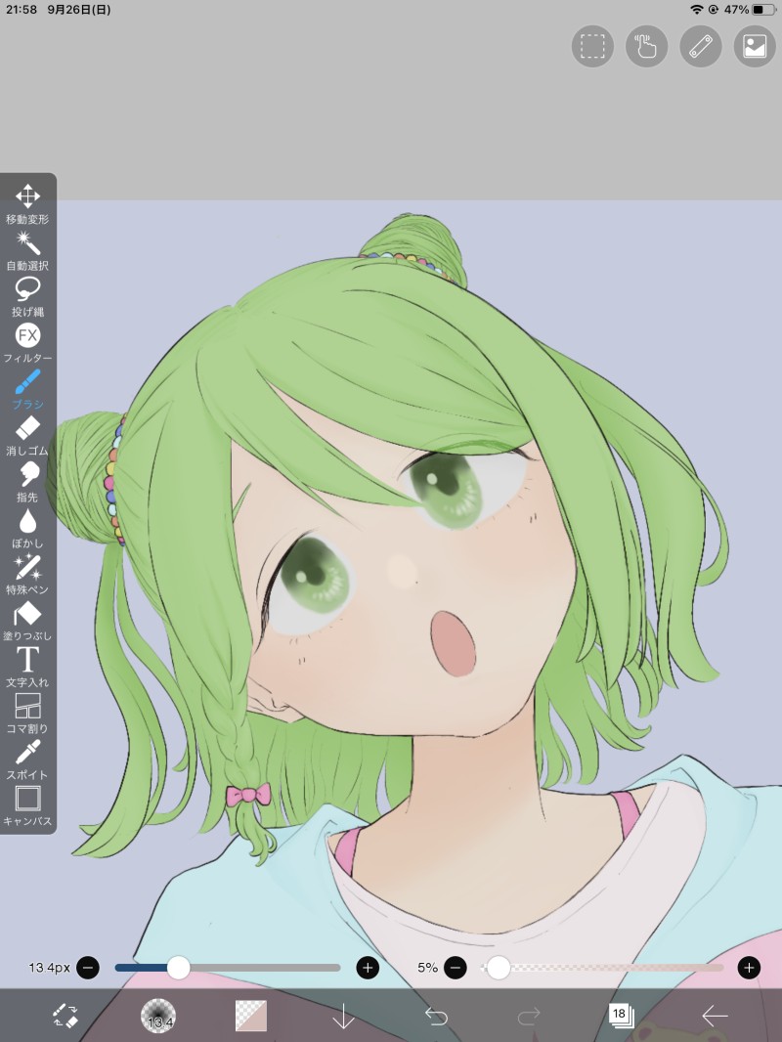Tap the Wi-Fi icon in status bar
The image size is (782, 1042).
click(697, 10)
